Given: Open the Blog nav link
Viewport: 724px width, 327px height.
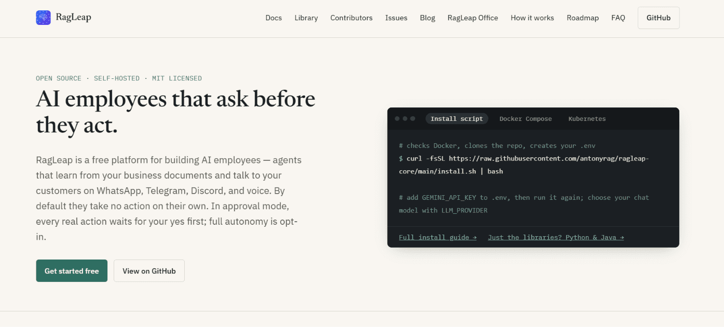Looking at the screenshot, I should (x=428, y=18).
